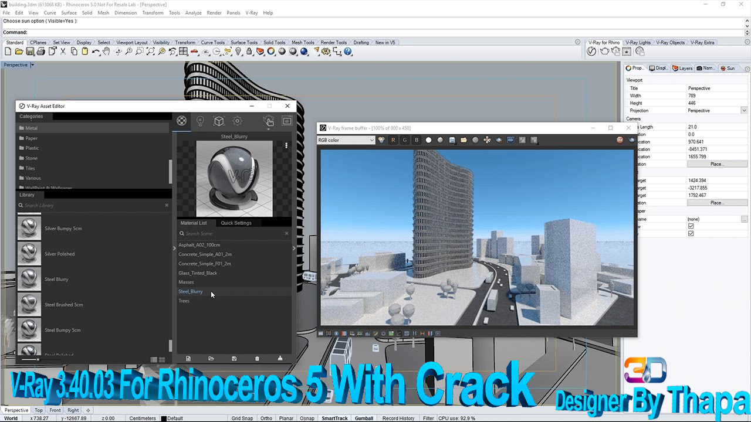Start render with V-Ray teapot icon
This screenshot has width=751, height=422.
[604, 52]
